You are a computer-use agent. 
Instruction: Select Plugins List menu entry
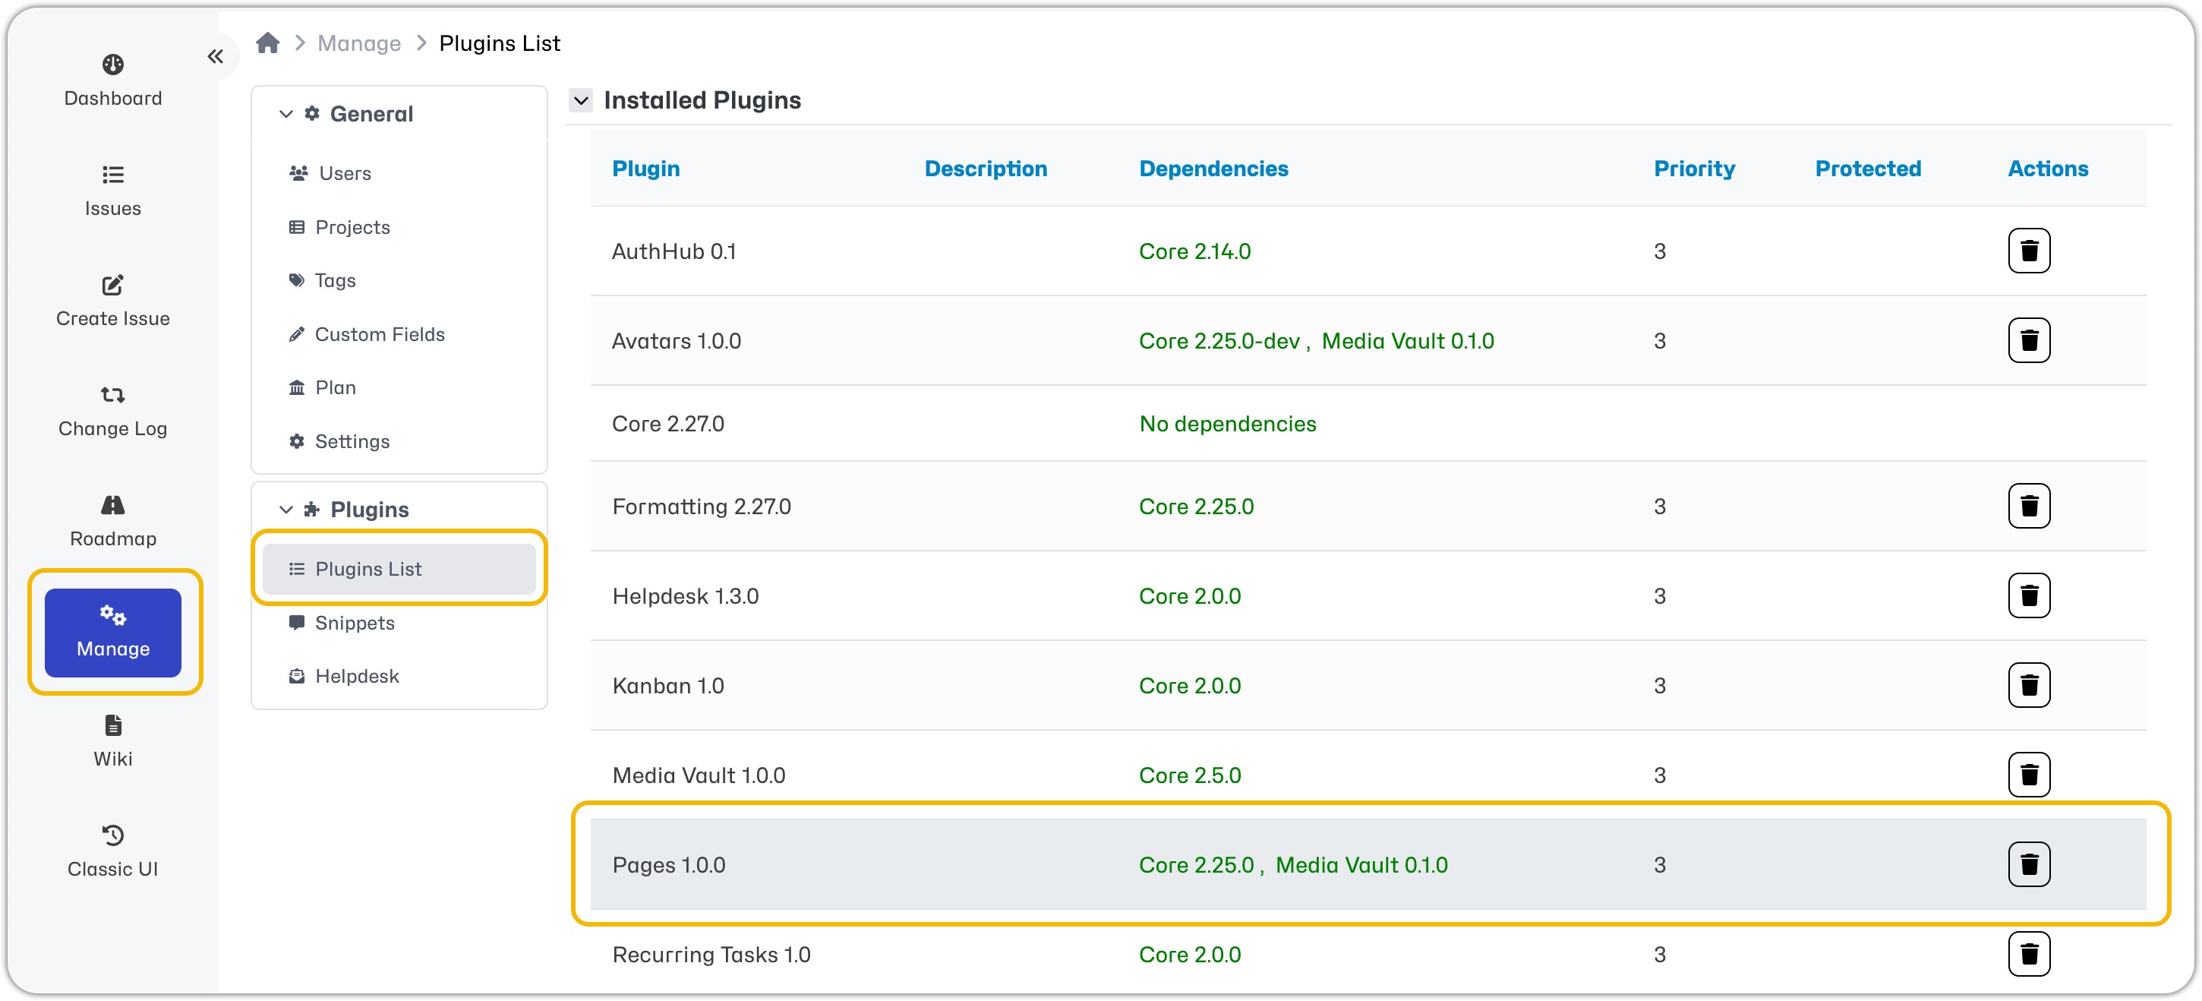click(399, 568)
